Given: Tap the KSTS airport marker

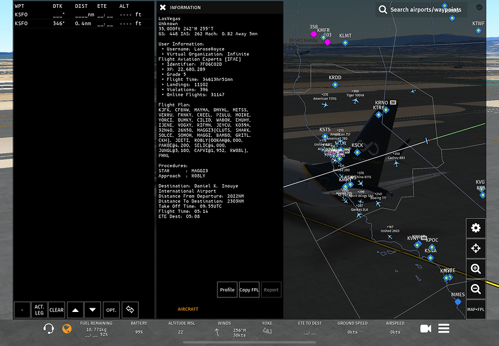Looking at the screenshot, I should coord(325,137).
